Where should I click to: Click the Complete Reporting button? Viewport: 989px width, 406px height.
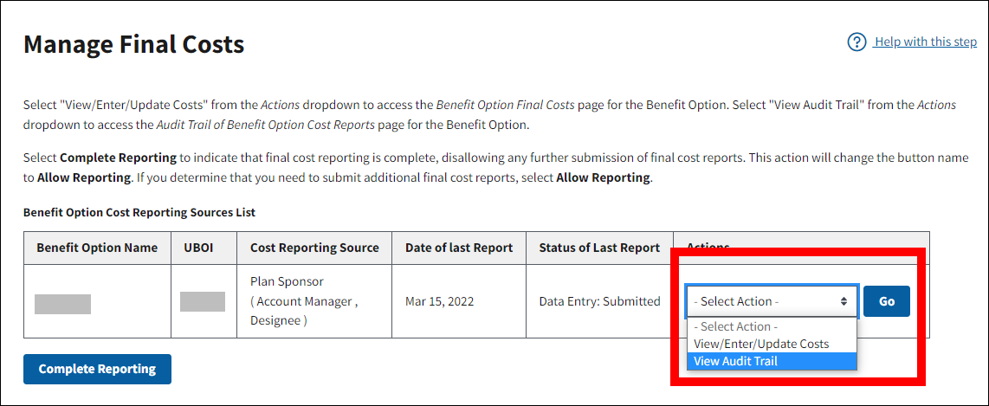coord(97,369)
